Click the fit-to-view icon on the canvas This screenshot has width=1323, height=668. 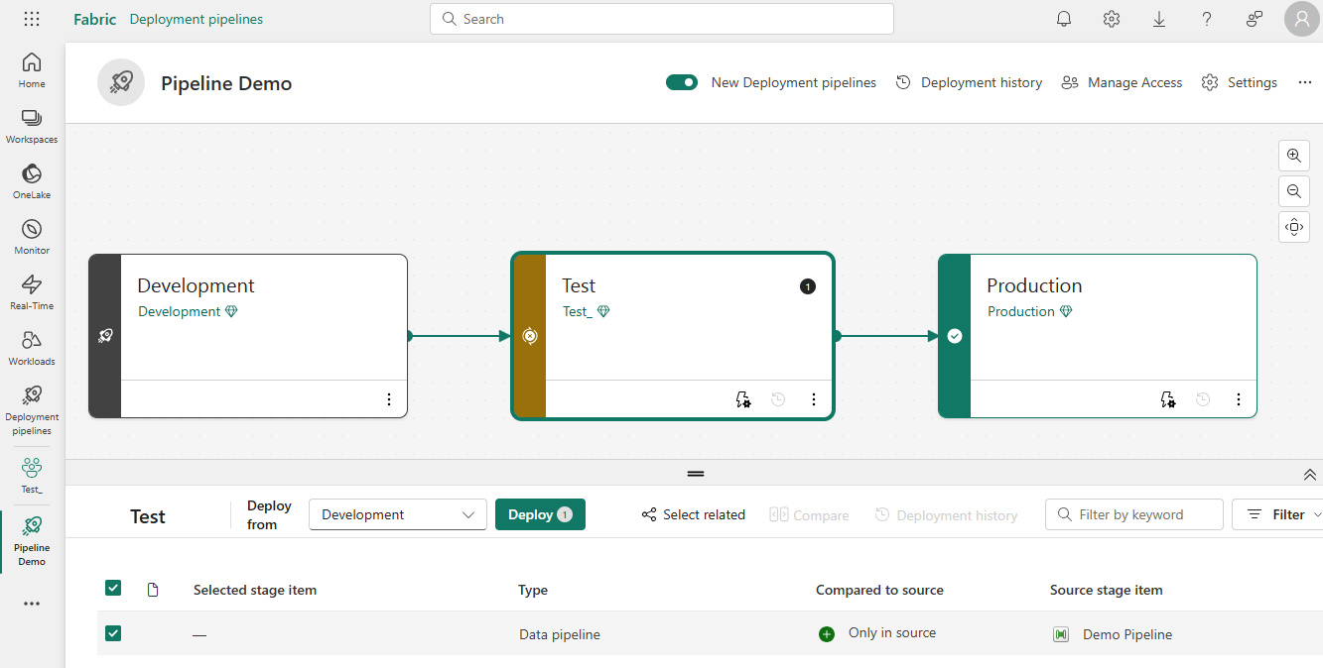(1293, 227)
